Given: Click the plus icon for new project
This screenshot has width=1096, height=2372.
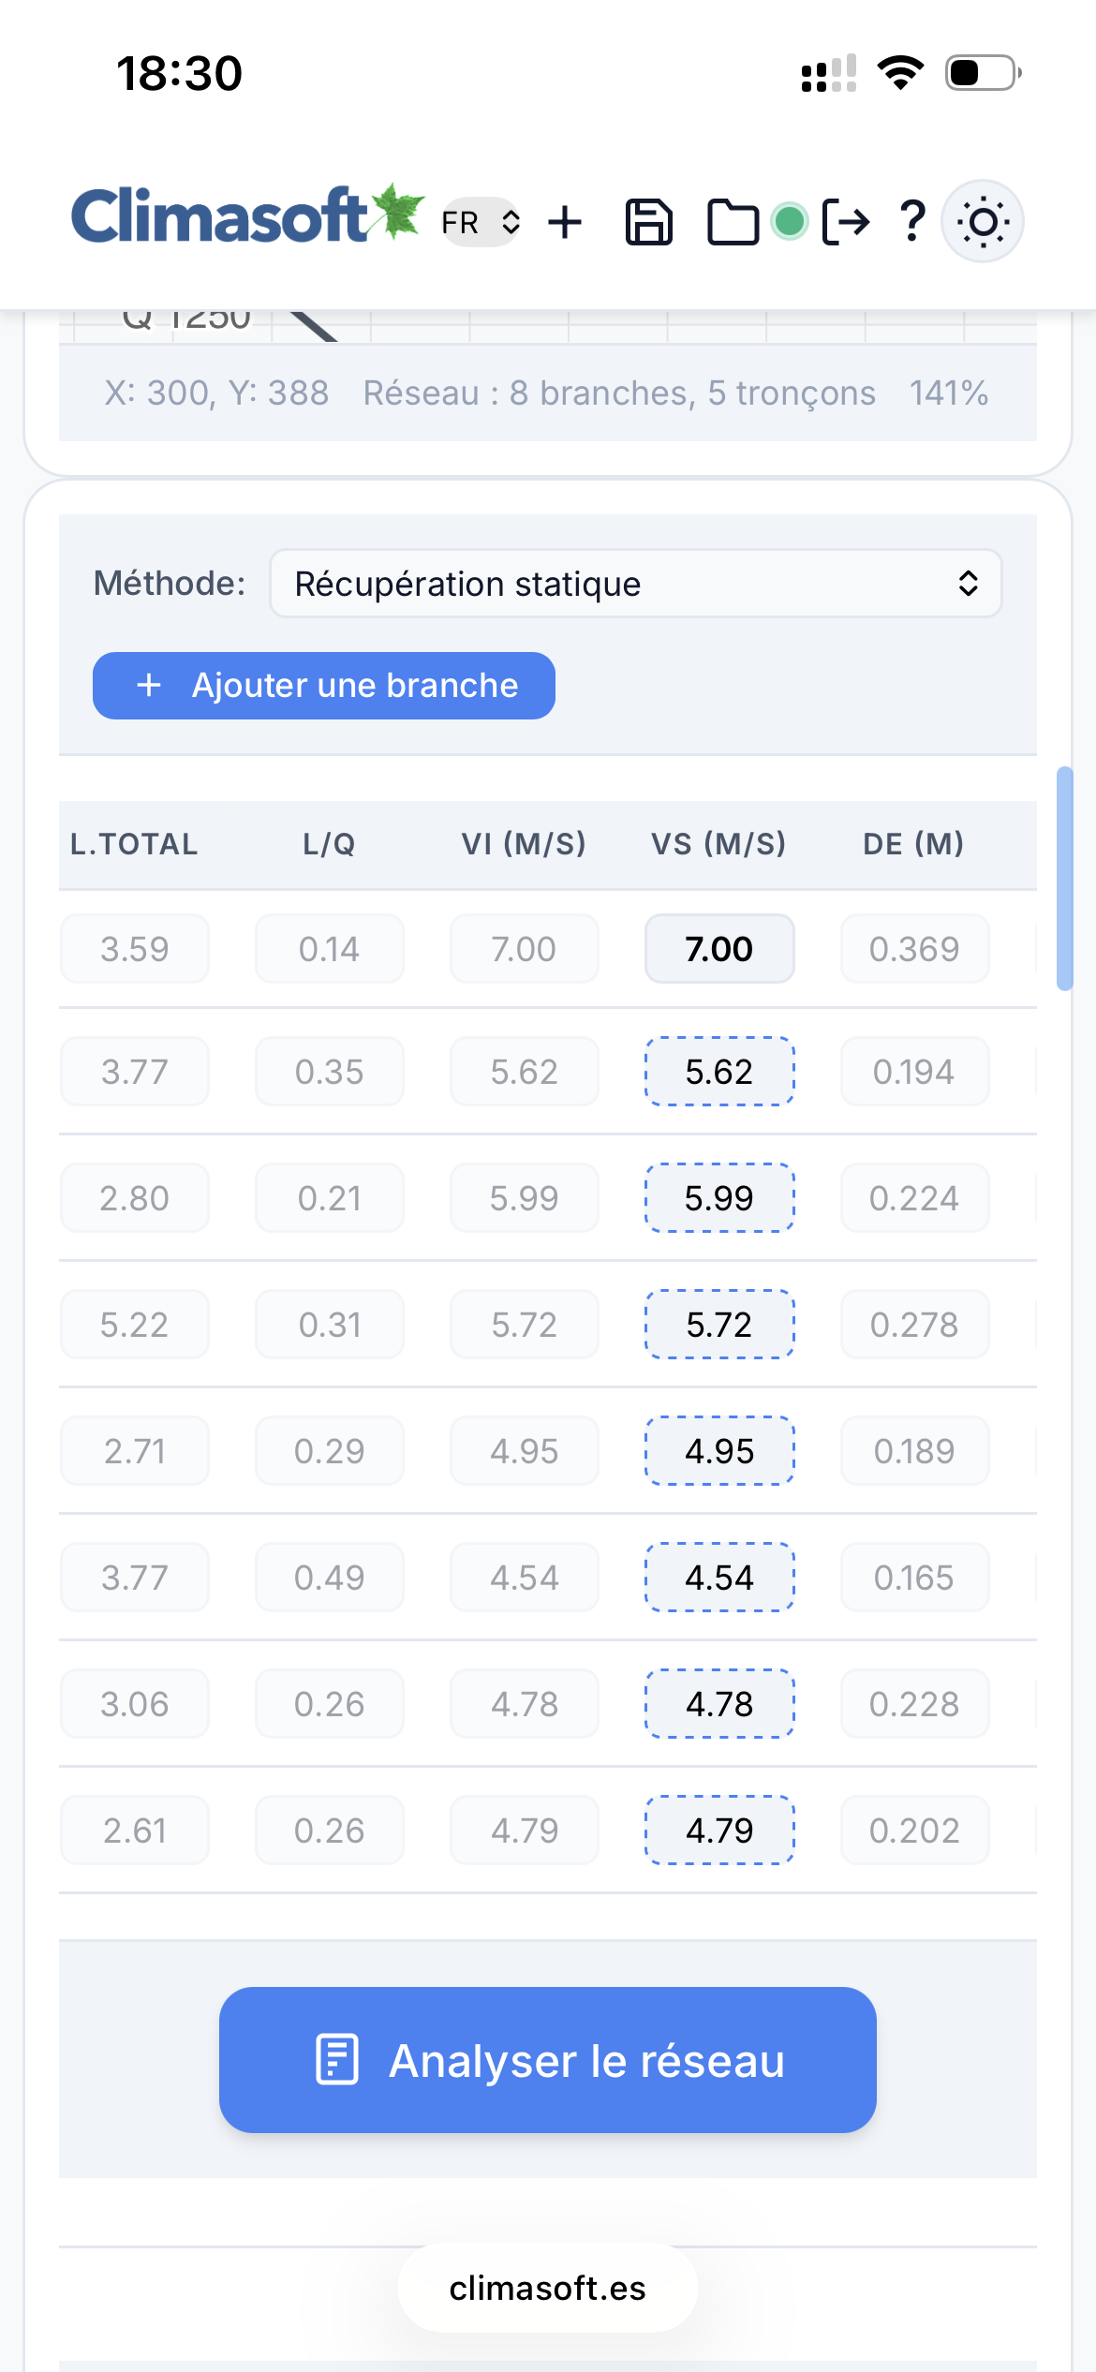Looking at the screenshot, I should [565, 223].
